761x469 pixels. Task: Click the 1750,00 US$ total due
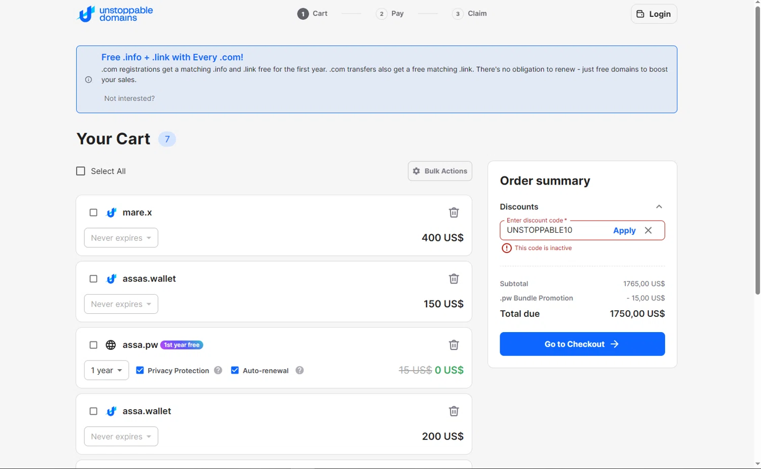click(x=637, y=314)
